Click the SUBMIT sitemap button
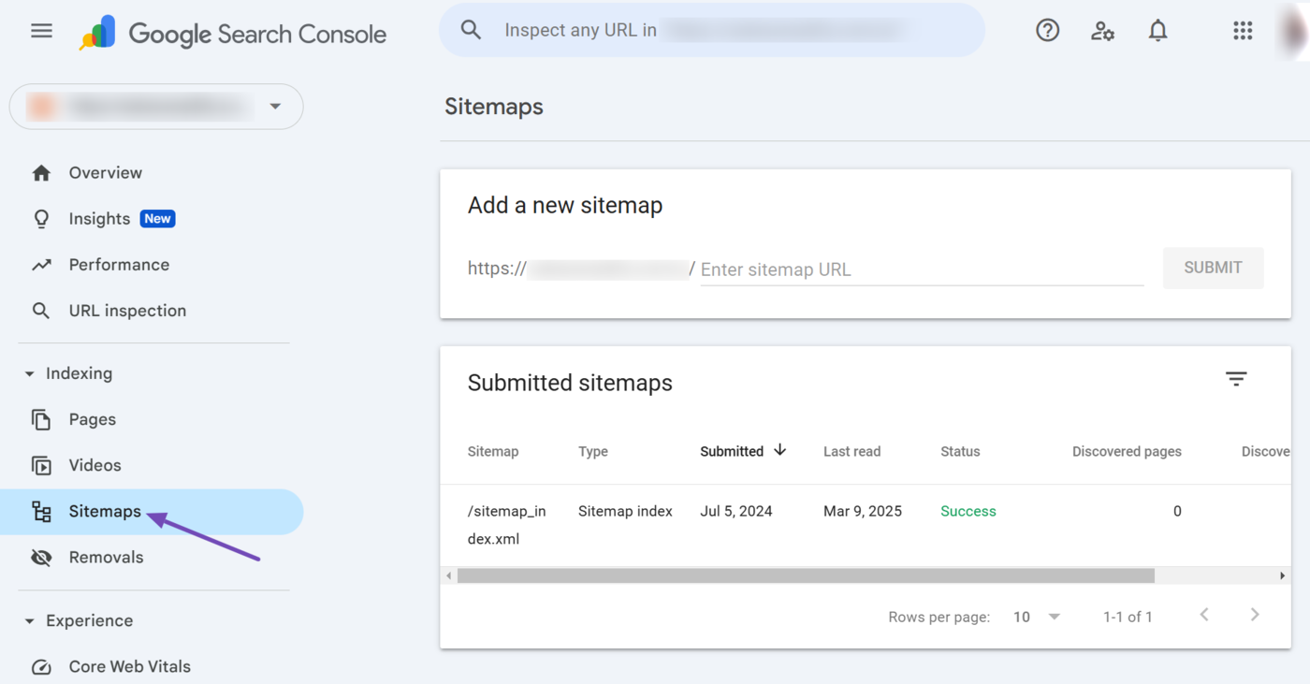Screen dimensions: 1310x684 pos(1213,268)
